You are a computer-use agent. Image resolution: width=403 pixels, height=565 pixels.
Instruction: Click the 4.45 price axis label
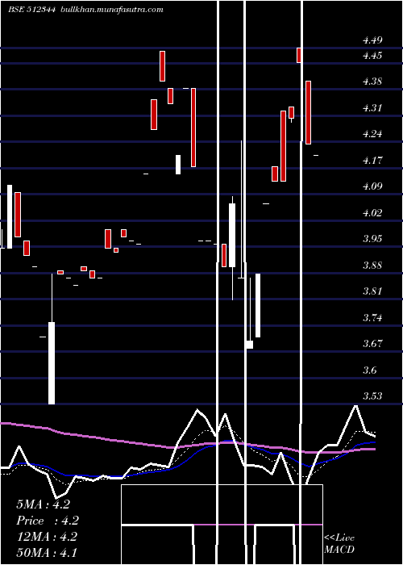pos(372,56)
